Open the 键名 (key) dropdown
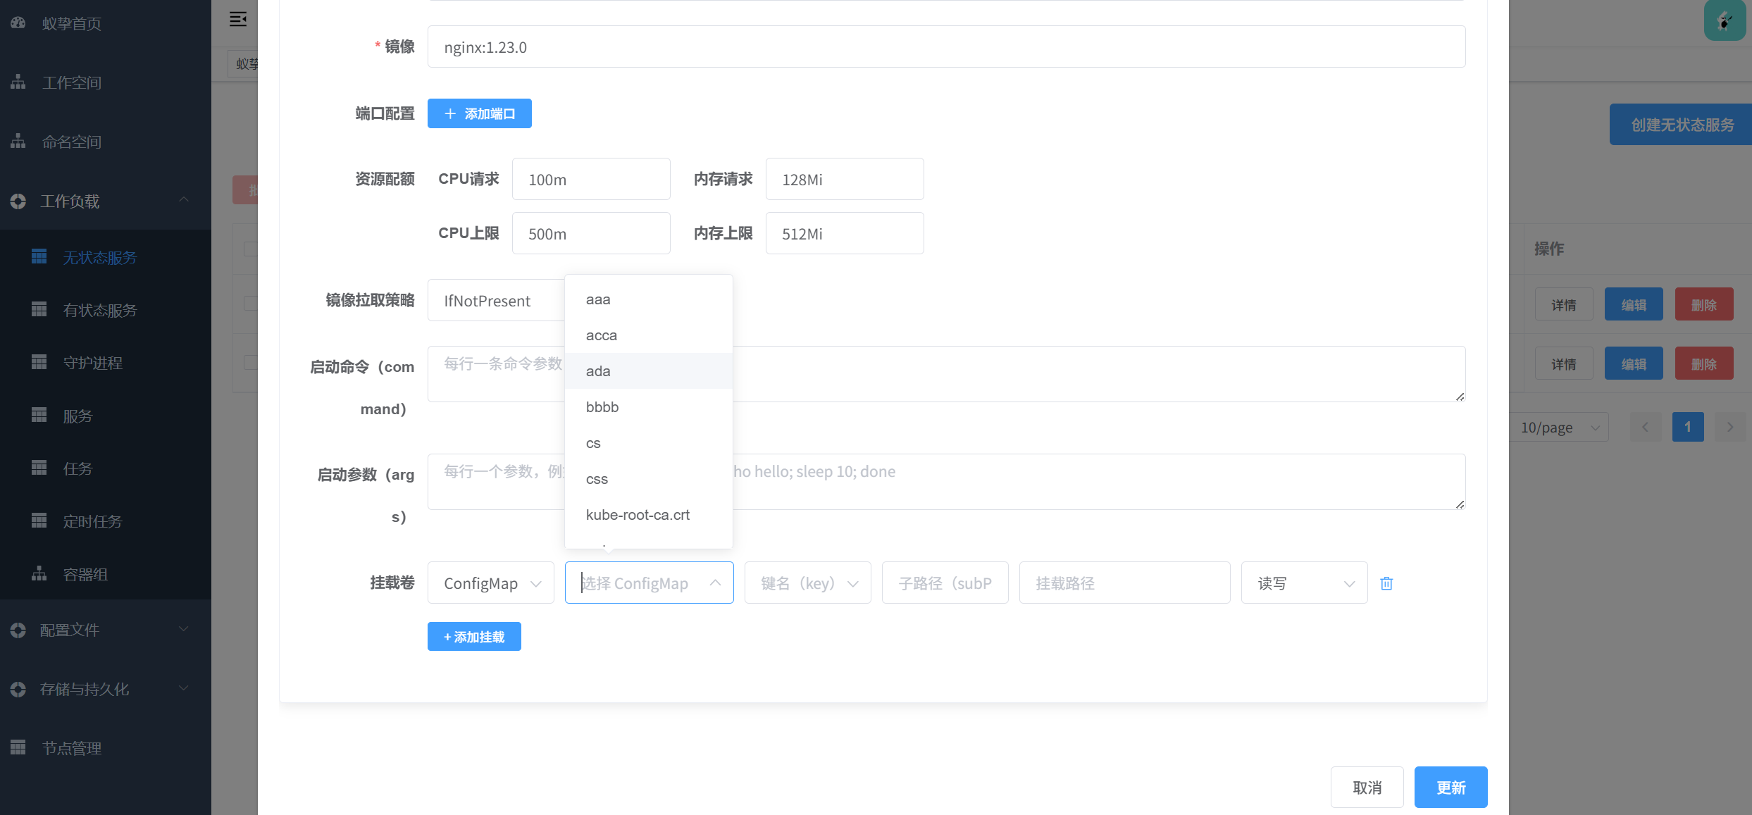Screen dimensions: 1752x815 tap(807, 583)
